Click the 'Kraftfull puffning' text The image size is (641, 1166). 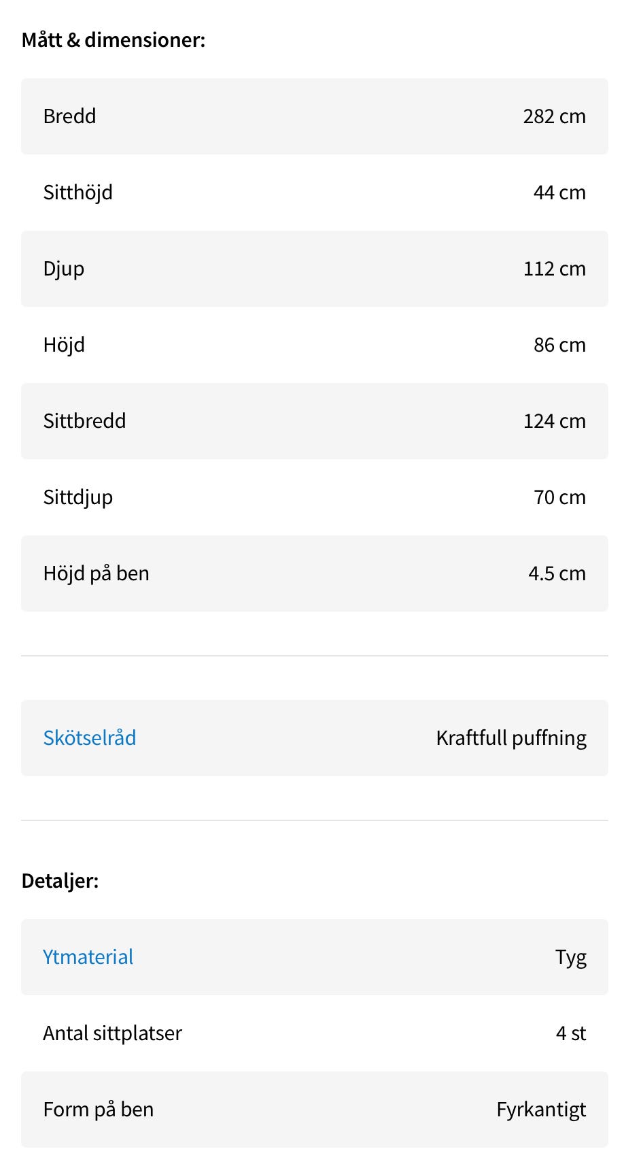[511, 738]
